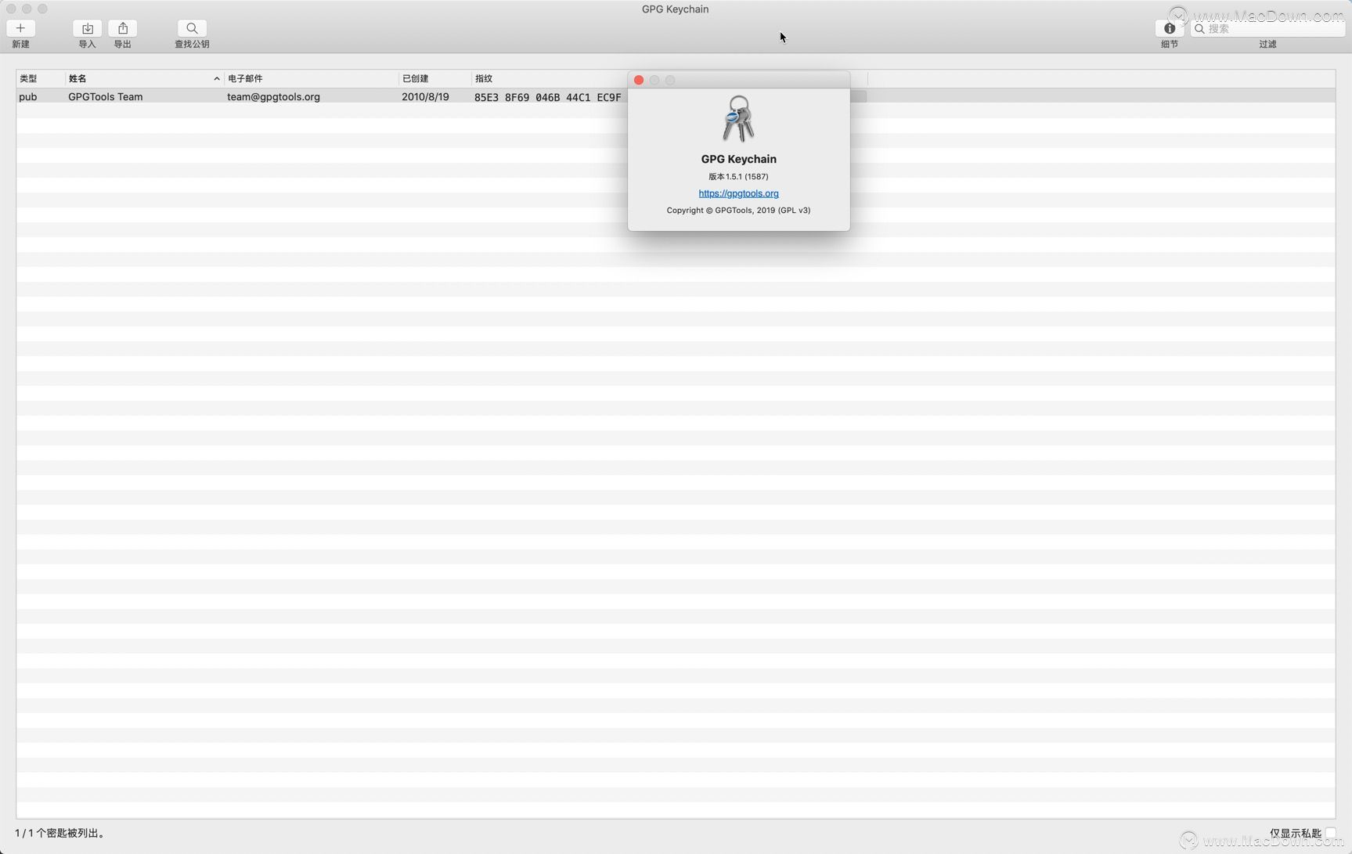Click the Copyright GPGTools 2019 text

coord(738,211)
